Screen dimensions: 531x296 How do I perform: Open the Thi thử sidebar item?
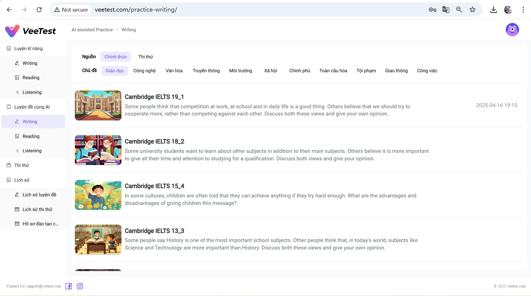pyautogui.click(x=33, y=165)
